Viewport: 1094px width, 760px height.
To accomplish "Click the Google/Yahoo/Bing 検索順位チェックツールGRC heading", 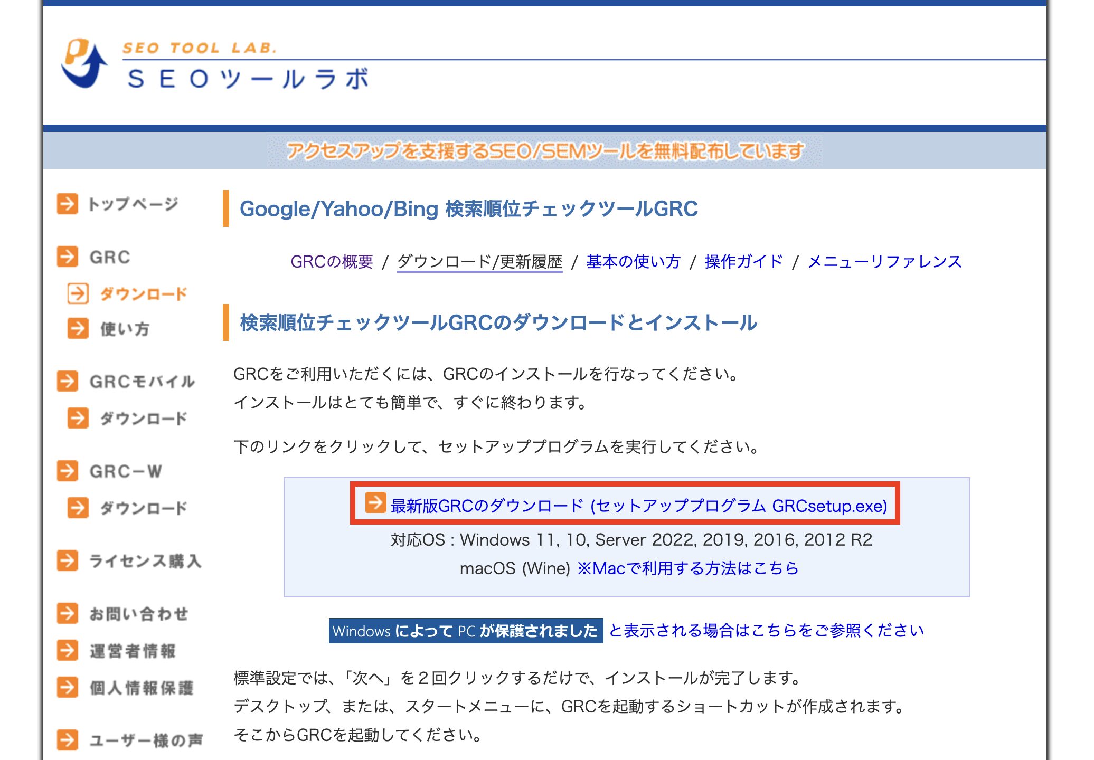I will click(469, 209).
